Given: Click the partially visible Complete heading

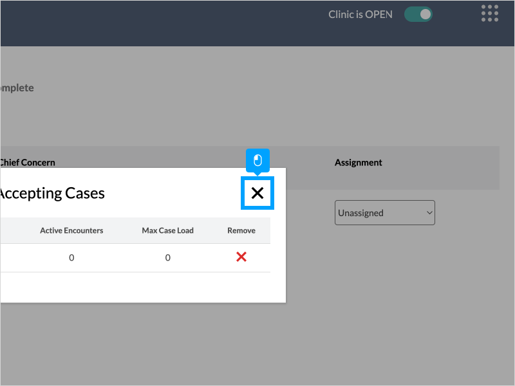Looking at the screenshot, I should pos(17,87).
